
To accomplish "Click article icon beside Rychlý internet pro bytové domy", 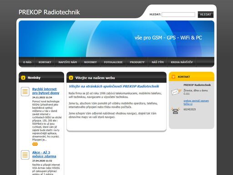I will [25, 92].
